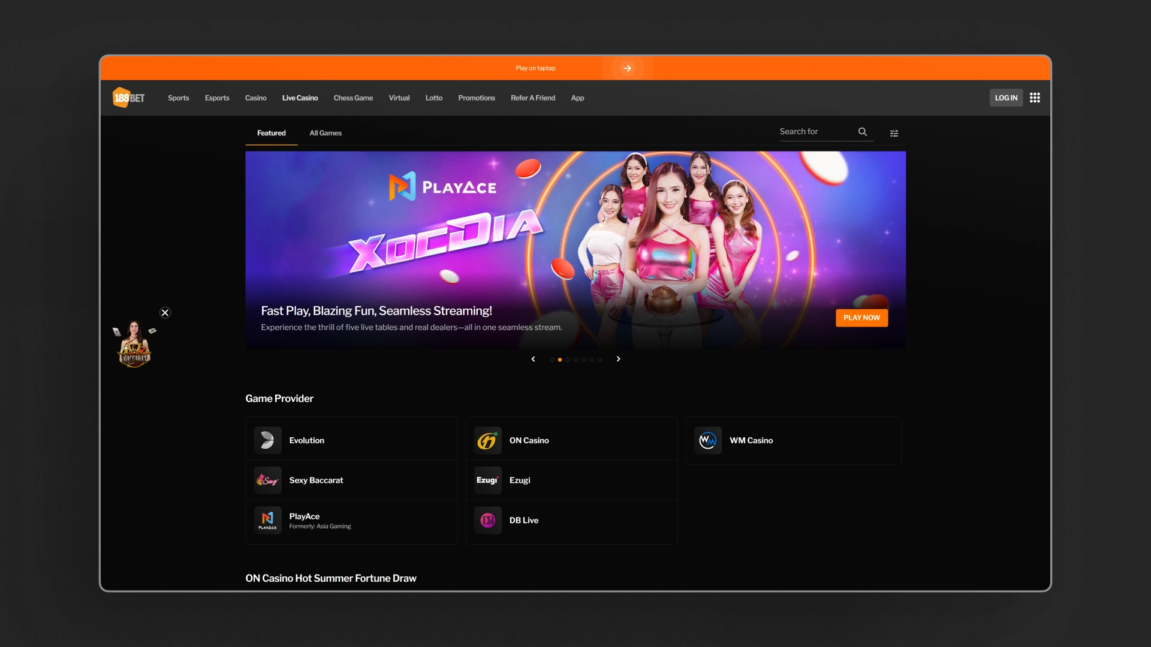
Task: Click the PlayAce provider logo icon
Action: tap(267, 520)
